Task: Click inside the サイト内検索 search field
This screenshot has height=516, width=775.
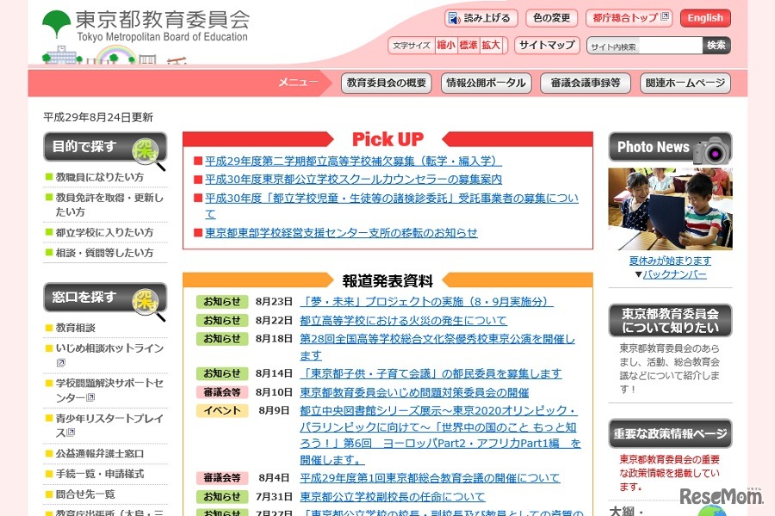Action: coord(643,44)
